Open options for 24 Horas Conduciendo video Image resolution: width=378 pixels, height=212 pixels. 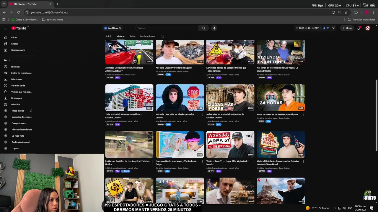point(152,68)
